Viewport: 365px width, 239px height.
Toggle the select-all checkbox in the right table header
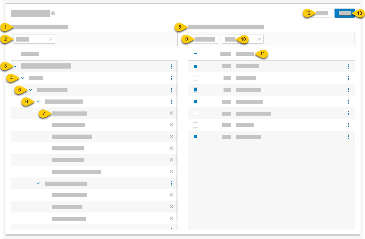click(195, 54)
